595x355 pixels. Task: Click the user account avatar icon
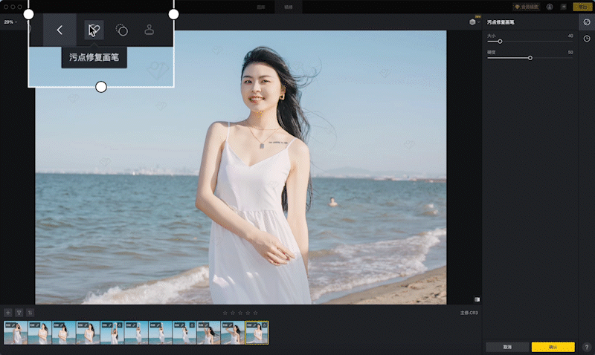[550, 7]
